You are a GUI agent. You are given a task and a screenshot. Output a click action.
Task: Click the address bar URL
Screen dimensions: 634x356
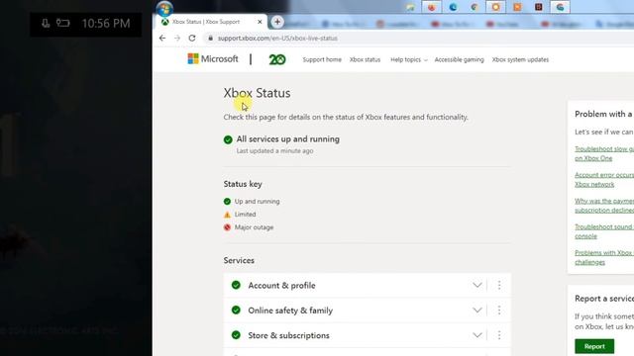pyautogui.click(x=277, y=39)
